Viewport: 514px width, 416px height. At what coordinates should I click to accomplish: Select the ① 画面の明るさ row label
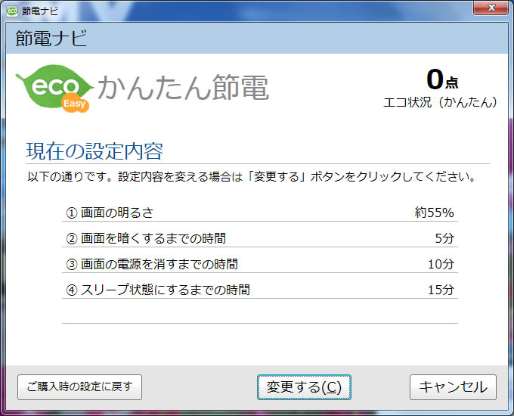114,213
